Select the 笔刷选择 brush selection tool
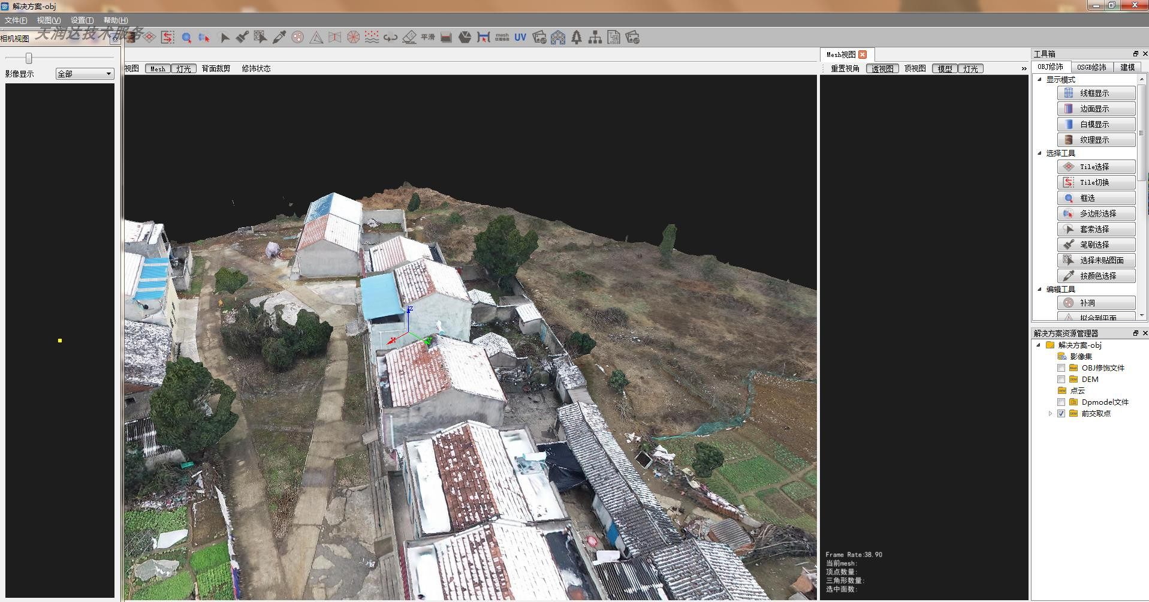The image size is (1149, 602). click(x=1096, y=244)
